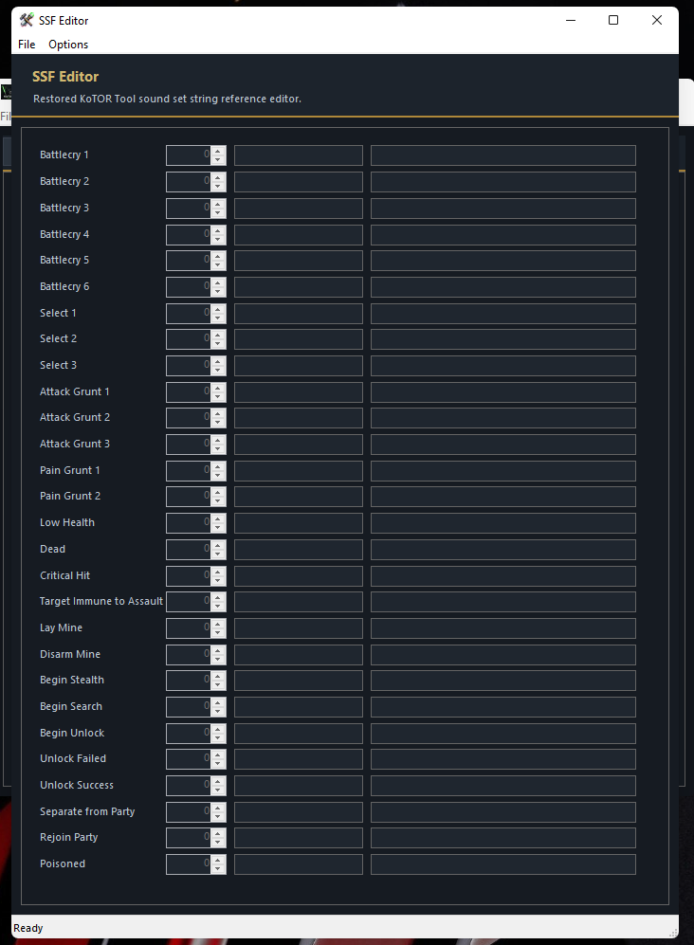Viewport: 694px width, 945px height.
Task: Decrease Battlecry 3 value with down arrow
Action: point(218,212)
